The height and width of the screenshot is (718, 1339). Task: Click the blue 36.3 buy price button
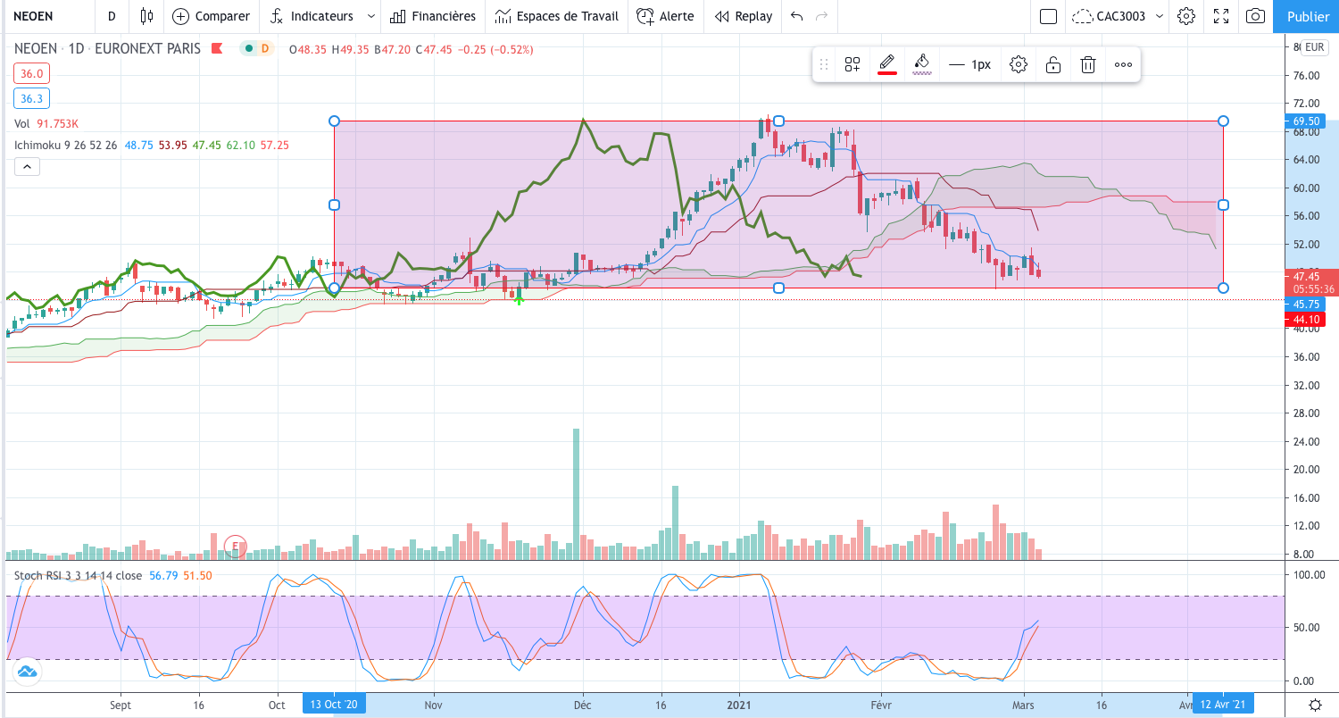(x=32, y=98)
